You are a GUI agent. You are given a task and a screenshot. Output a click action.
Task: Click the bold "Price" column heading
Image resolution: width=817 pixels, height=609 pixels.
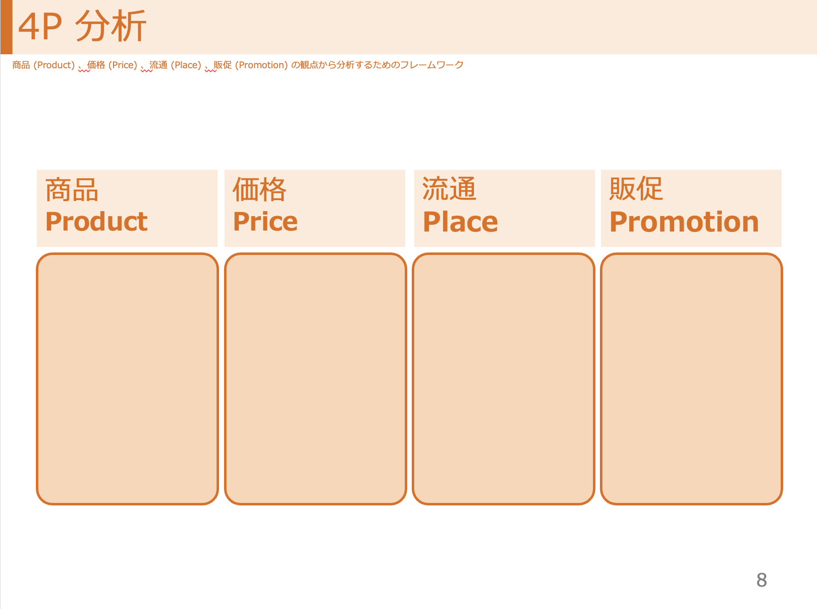click(265, 222)
